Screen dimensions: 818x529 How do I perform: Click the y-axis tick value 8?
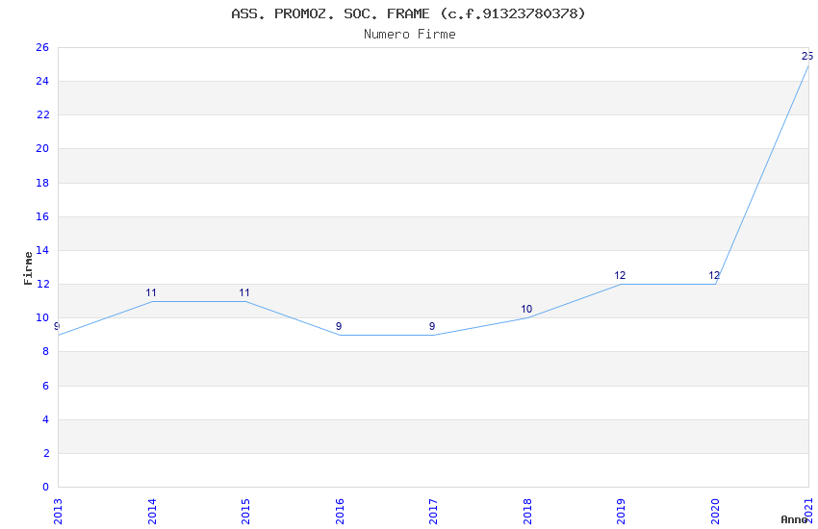pyautogui.click(x=45, y=352)
